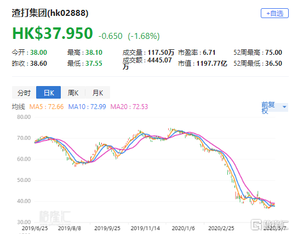The image size is (292, 234).
Task: Click the MA20 : 72.53 indicator label
Action: point(129,107)
